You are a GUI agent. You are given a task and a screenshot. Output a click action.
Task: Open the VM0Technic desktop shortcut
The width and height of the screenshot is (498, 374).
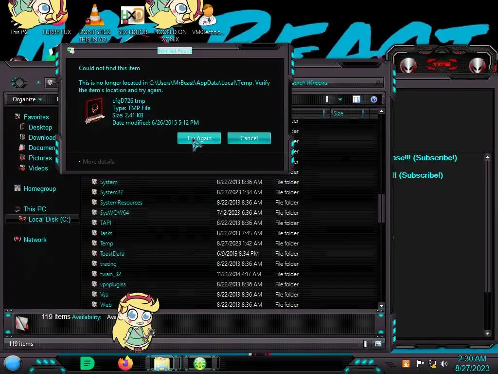(208, 19)
